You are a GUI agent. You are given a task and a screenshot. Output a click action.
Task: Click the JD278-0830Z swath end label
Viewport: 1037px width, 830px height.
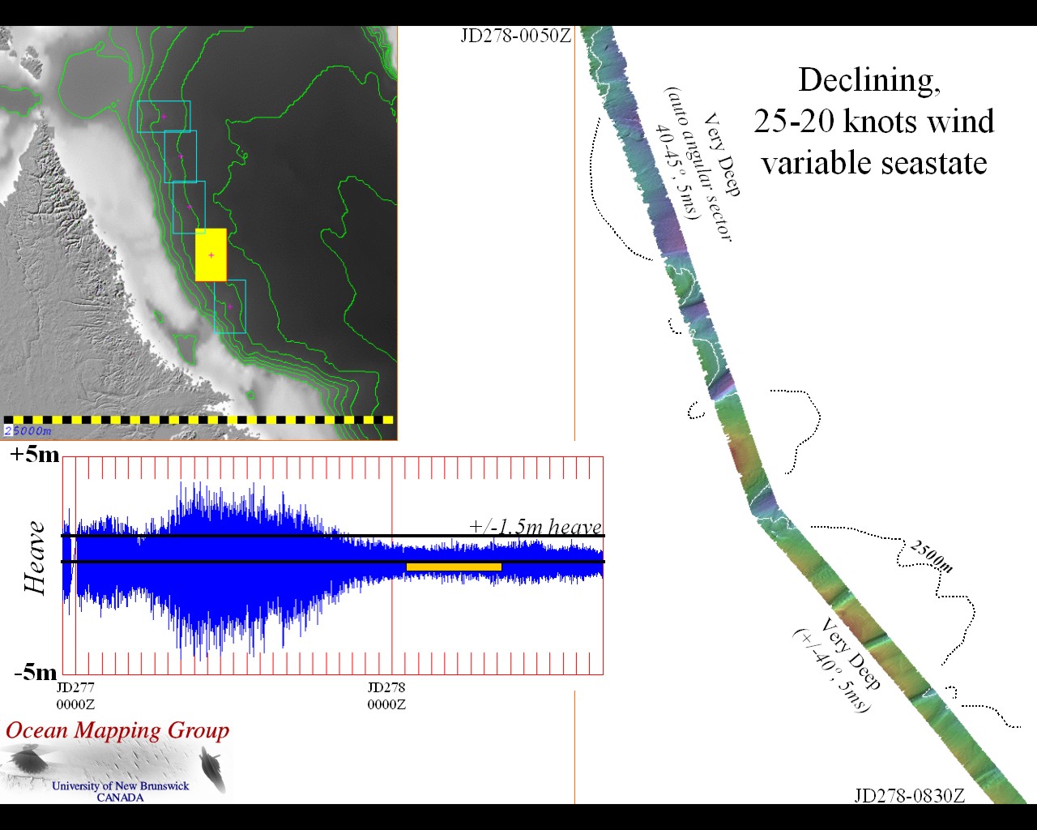click(909, 795)
